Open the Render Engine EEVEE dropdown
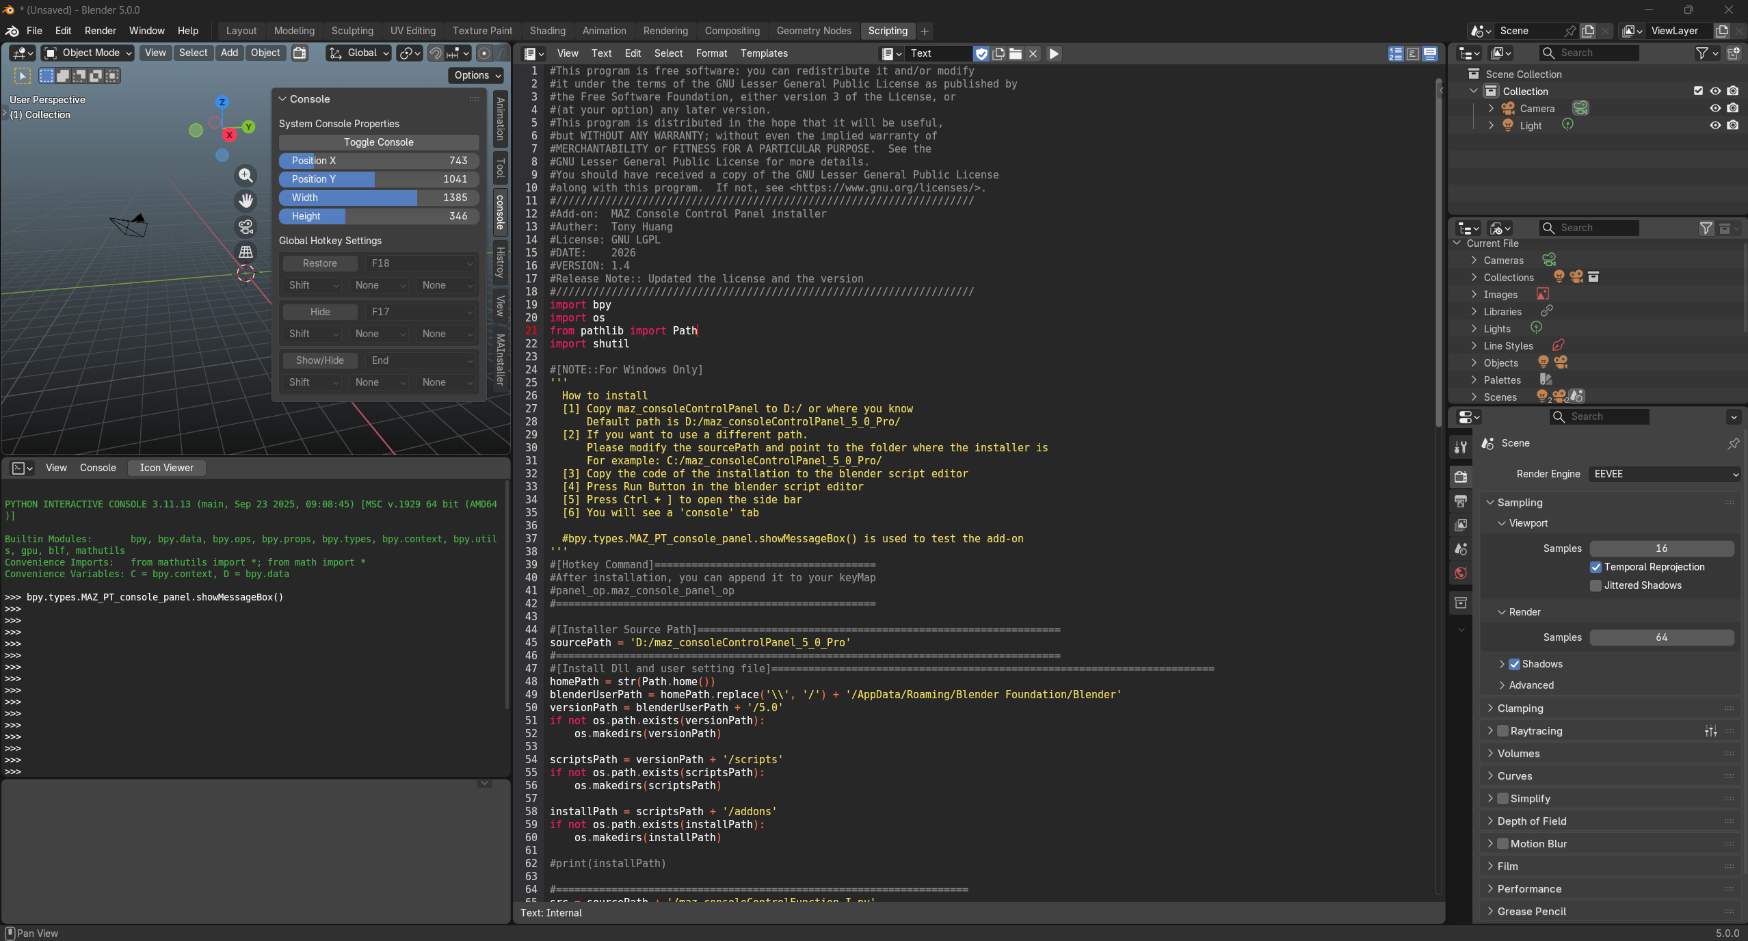Screen dimensions: 1748x941 [x=1664, y=474]
